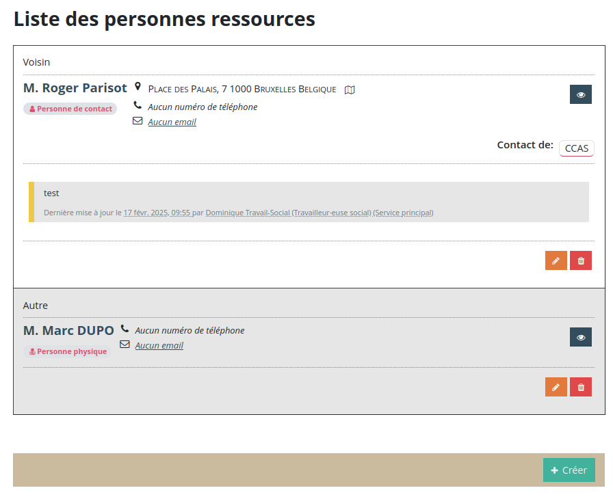Click the Dominique Travail-Social author name

(x=248, y=213)
